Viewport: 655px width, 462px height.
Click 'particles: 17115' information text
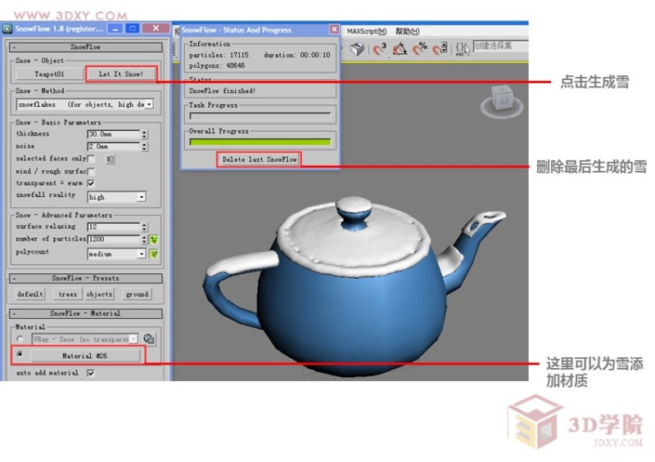pos(219,55)
